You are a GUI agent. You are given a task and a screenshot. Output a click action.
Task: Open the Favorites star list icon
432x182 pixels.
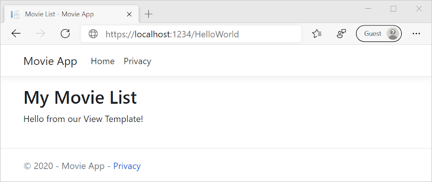[317, 34]
